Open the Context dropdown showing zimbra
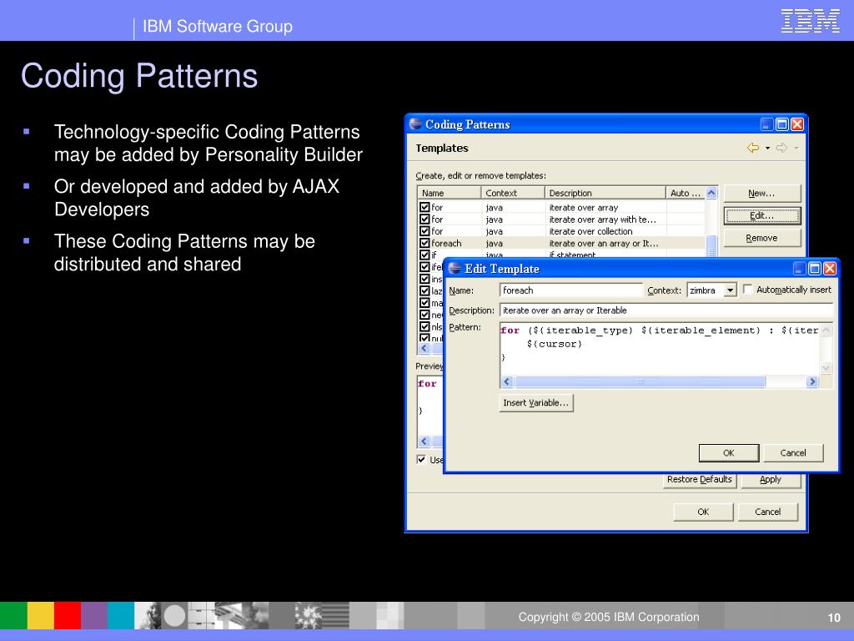854x641 pixels. [x=730, y=290]
